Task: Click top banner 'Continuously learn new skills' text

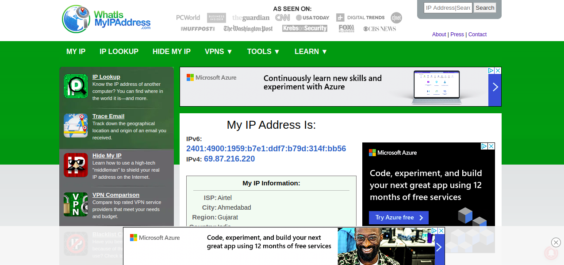Action: point(322,83)
